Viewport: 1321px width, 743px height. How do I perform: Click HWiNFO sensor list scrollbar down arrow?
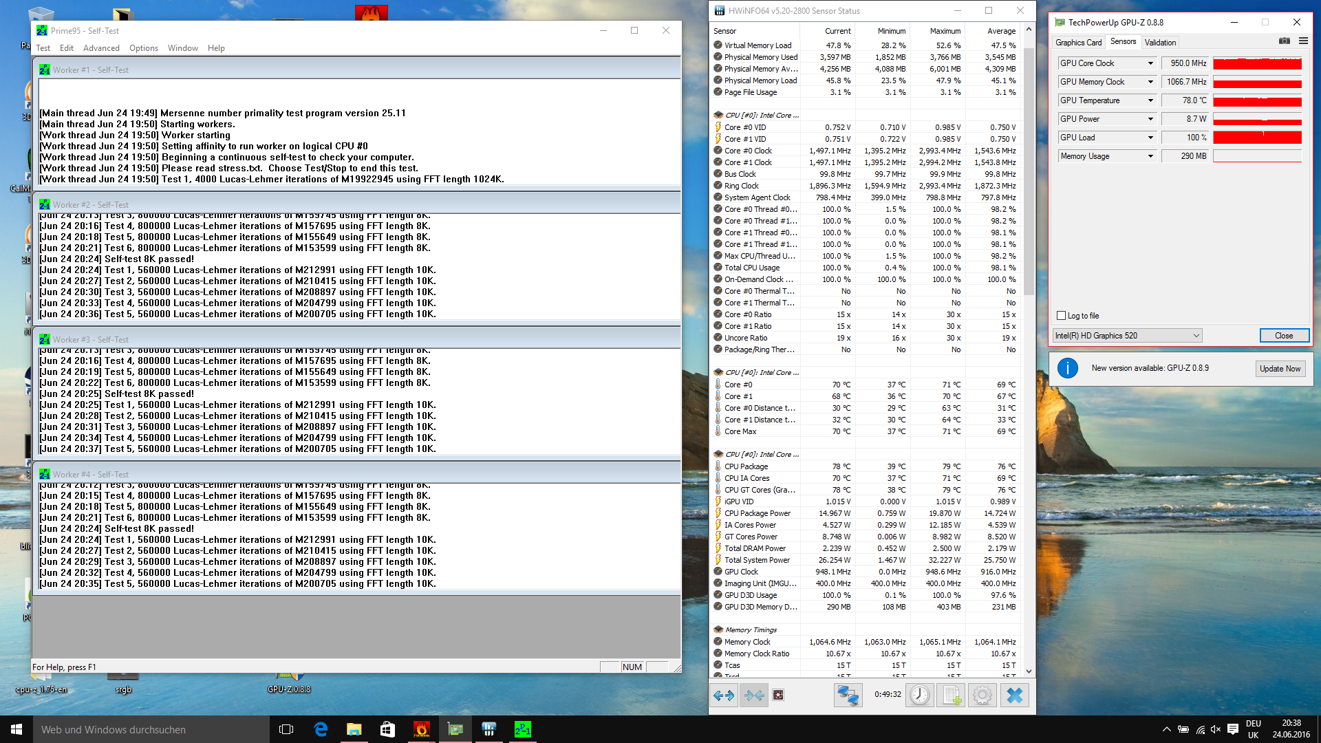click(1029, 671)
